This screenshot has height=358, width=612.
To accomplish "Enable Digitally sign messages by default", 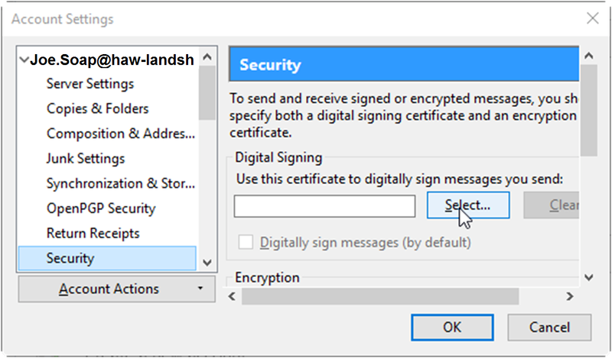I will click(246, 243).
